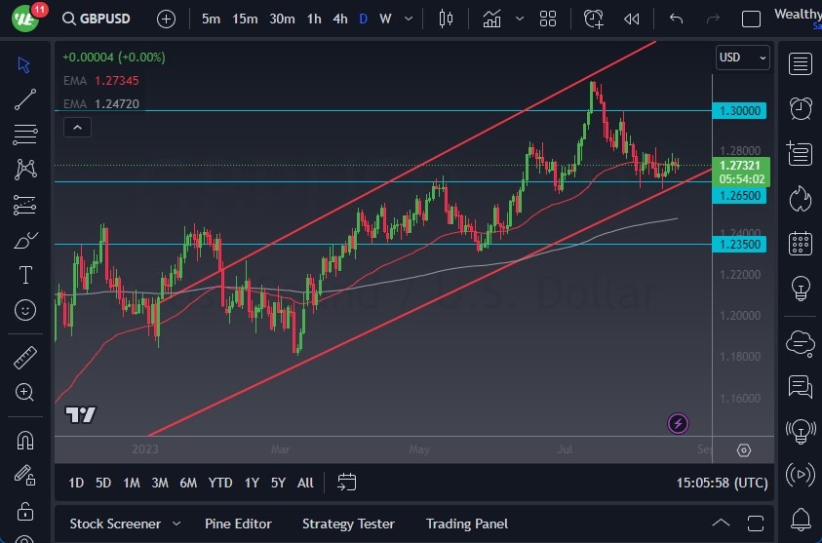The width and height of the screenshot is (822, 543).
Task: Set the chart range to YTD
Action: (x=220, y=483)
